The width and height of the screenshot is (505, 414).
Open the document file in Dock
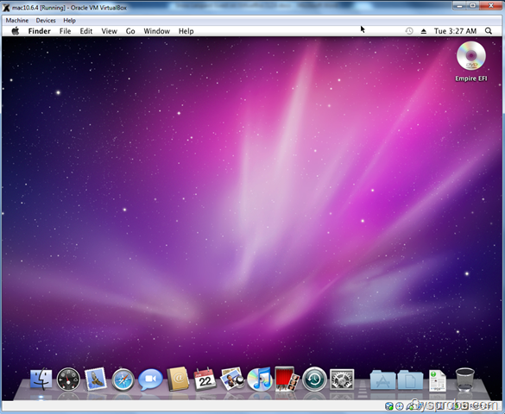point(438,379)
